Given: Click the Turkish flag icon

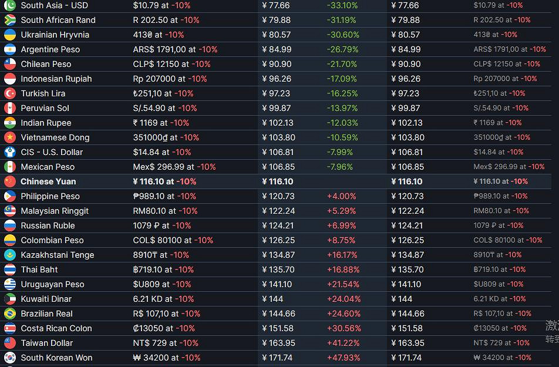Looking at the screenshot, I should pyautogui.click(x=10, y=93).
